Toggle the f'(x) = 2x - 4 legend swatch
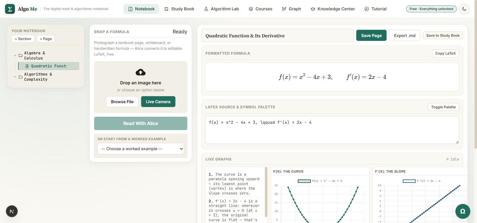The height and width of the screenshot is (223, 477). click(409, 181)
